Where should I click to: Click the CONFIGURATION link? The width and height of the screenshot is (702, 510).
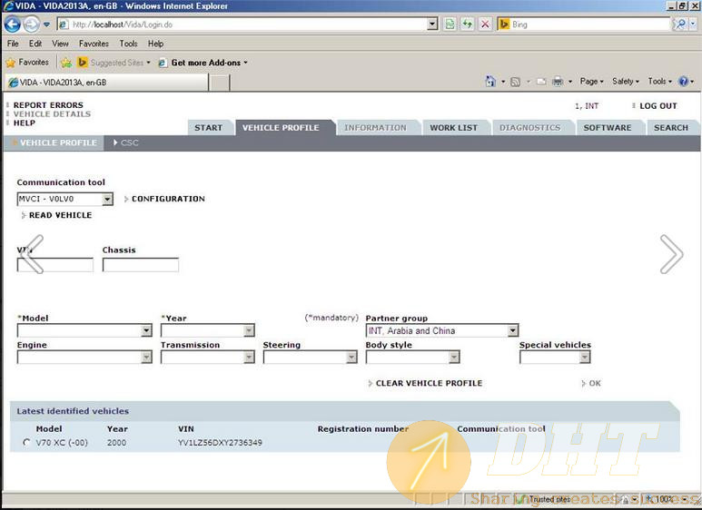(168, 199)
